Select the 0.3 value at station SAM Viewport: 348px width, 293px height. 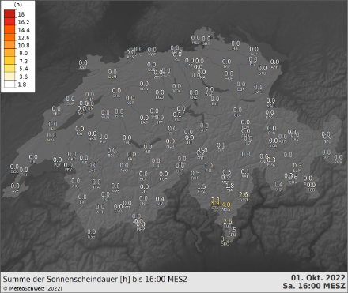point(297,166)
